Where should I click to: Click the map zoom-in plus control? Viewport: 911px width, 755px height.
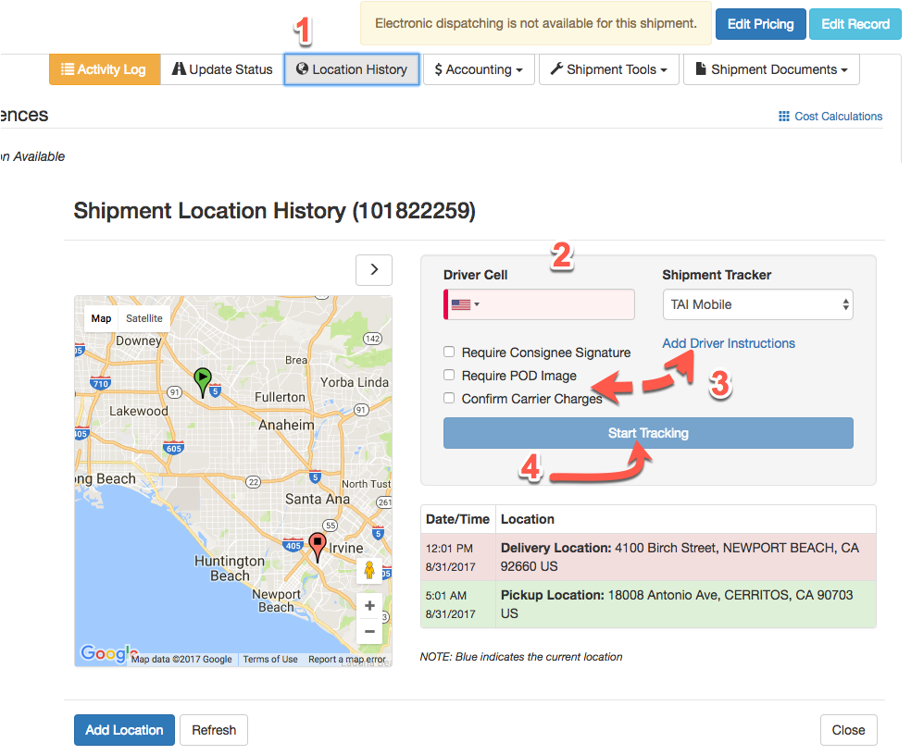[x=369, y=605]
